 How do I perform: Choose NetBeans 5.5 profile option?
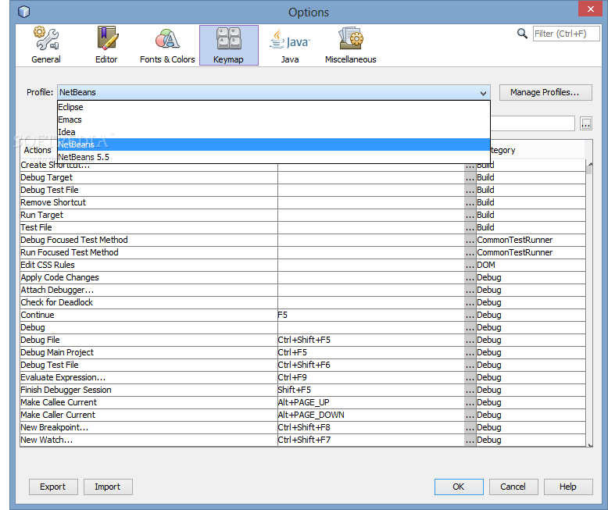point(274,157)
